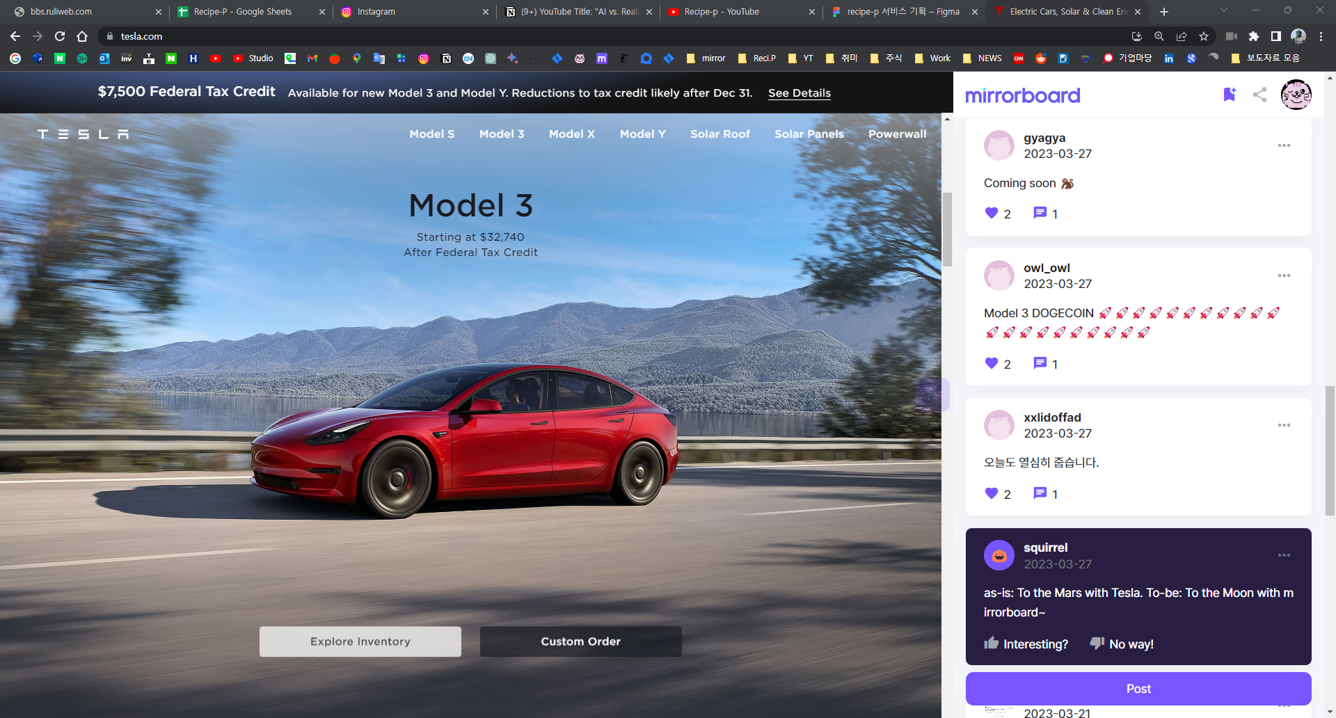Open replies on owl_owl's comment

pos(1040,363)
